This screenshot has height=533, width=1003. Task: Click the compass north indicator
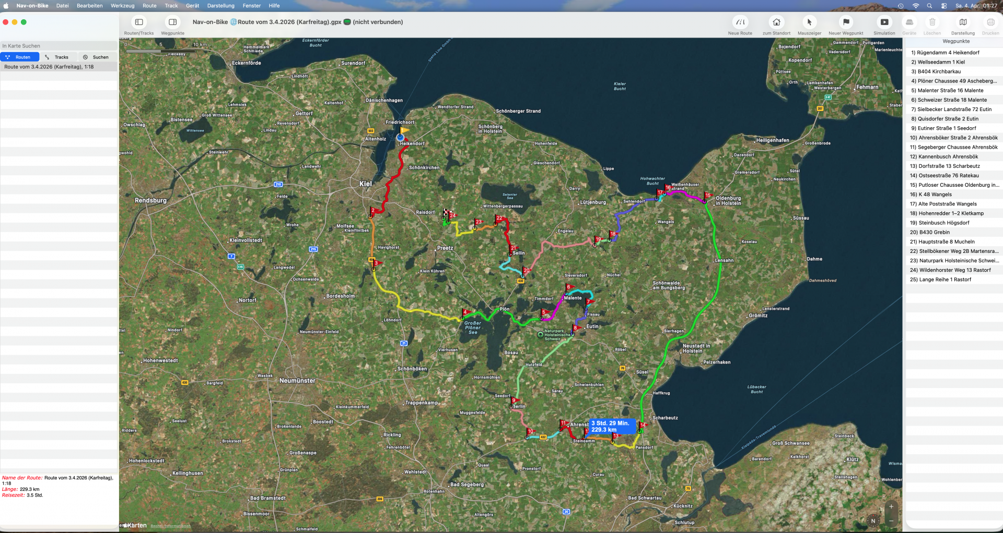[873, 520]
